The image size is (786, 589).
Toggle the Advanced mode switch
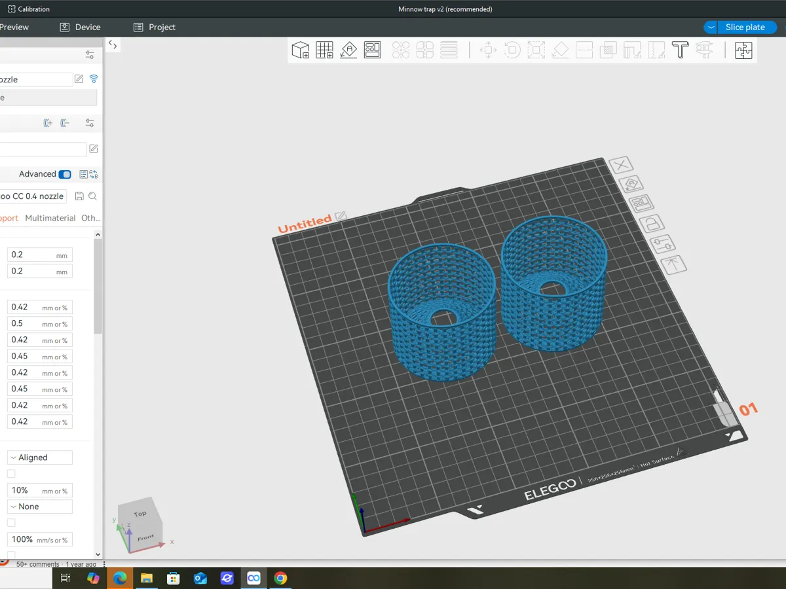65,174
